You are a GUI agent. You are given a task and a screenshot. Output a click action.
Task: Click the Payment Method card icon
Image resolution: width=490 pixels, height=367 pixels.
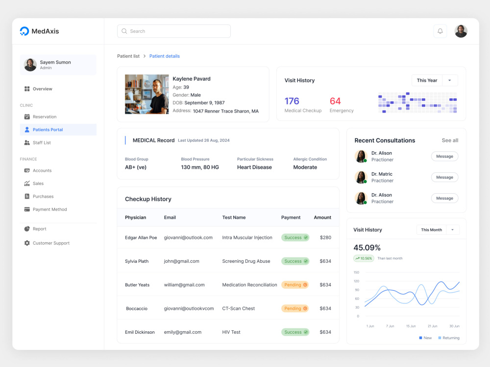point(27,209)
